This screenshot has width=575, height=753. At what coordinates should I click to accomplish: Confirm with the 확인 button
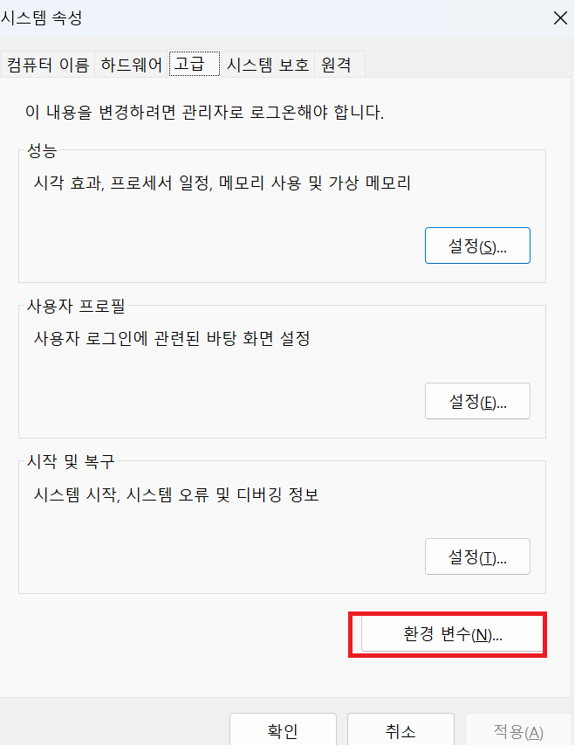[x=283, y=731]
